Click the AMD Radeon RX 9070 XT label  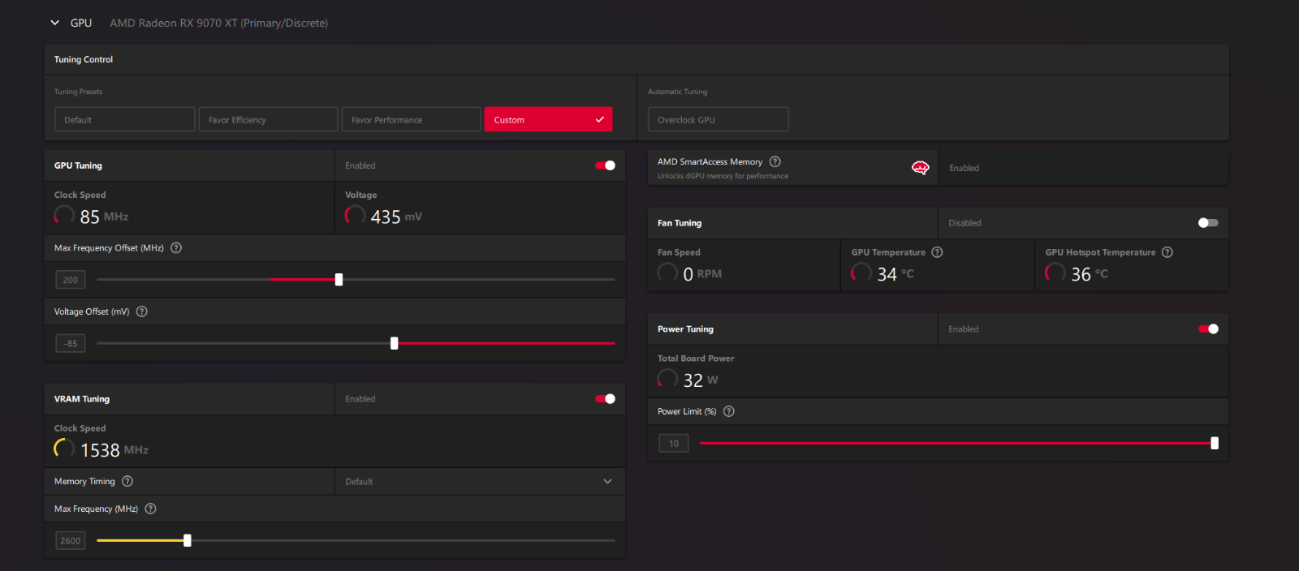click(219, 23)
